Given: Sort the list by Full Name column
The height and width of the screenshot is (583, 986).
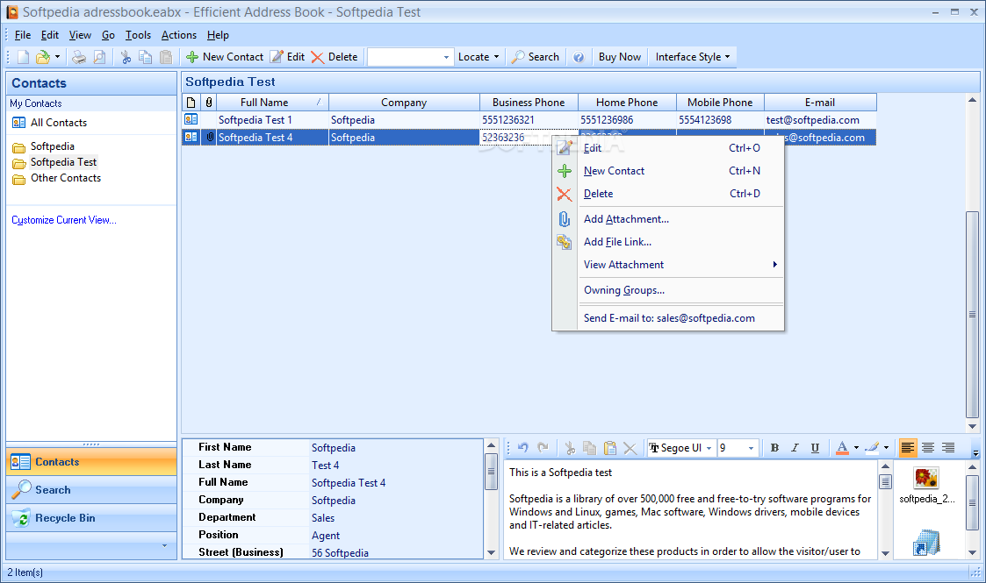Looking at the screenshot, I should (272, 102).
